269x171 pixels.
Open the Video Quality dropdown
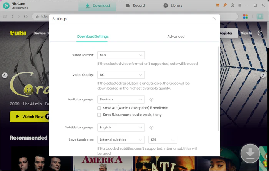point(121,75)
